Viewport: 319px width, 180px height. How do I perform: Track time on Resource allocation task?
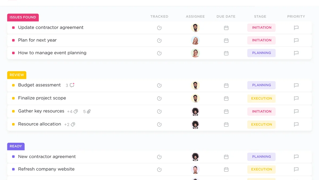(x=159, y=124)
